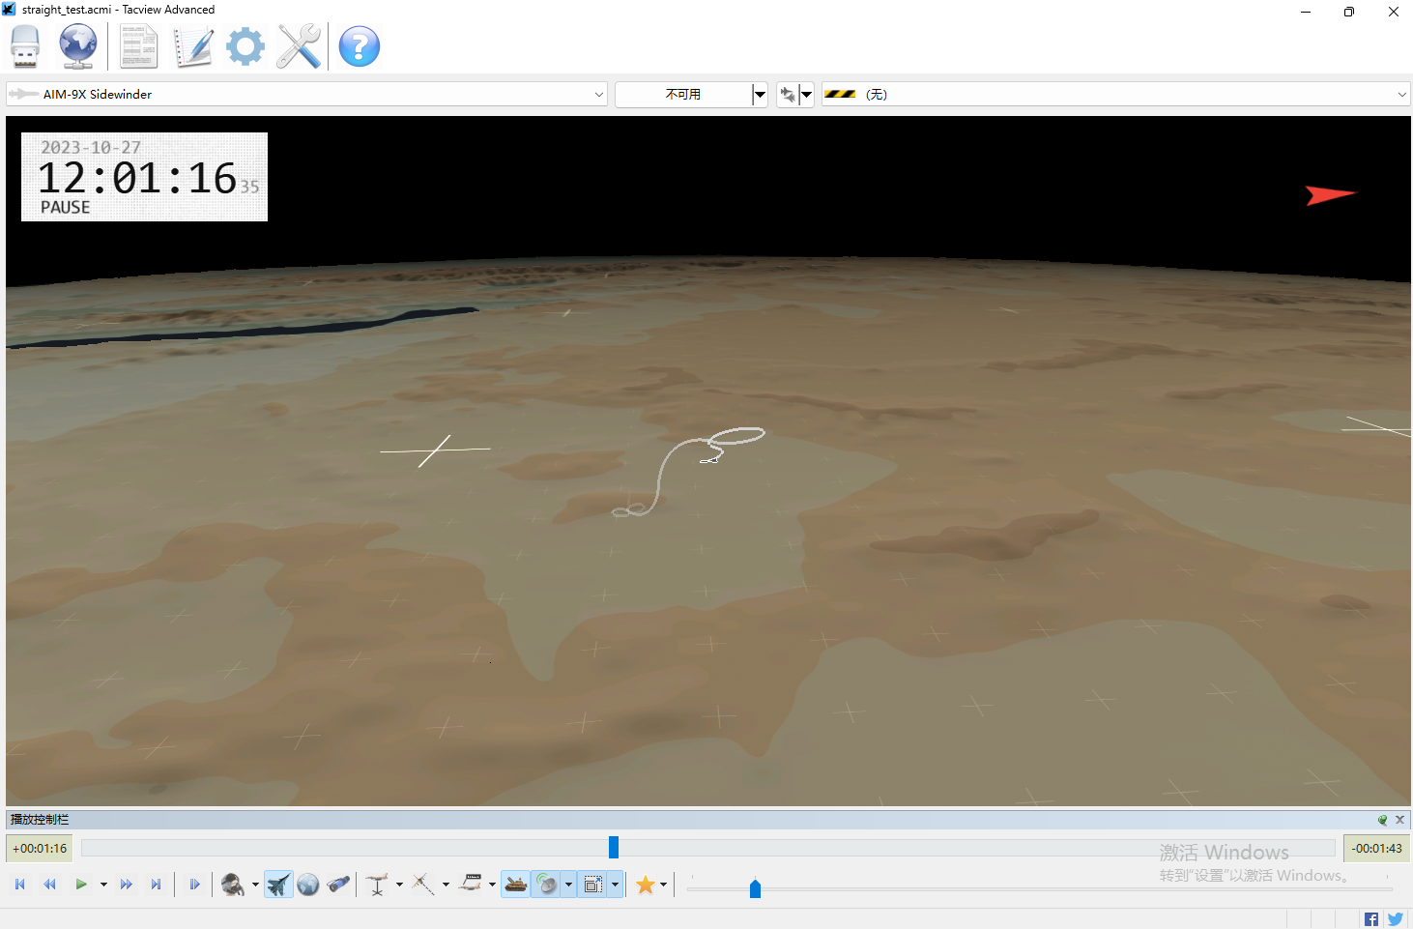Toggle the radar dish display button
The image size is (1413, 929).
(x=546, y=885)
